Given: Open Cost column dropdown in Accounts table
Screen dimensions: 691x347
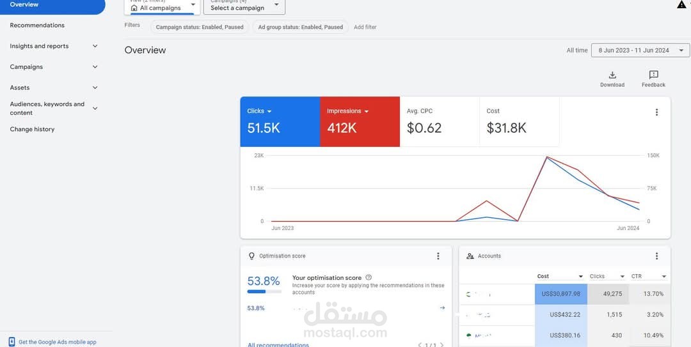Looking at the screenshot, I should (x=580, y=277).
